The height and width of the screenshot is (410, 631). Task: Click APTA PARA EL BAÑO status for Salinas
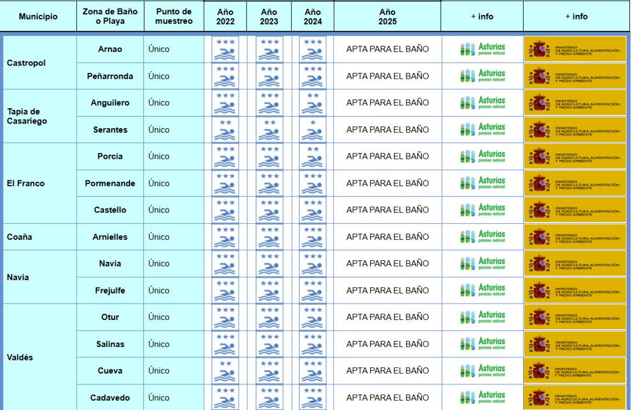point(387,344)
